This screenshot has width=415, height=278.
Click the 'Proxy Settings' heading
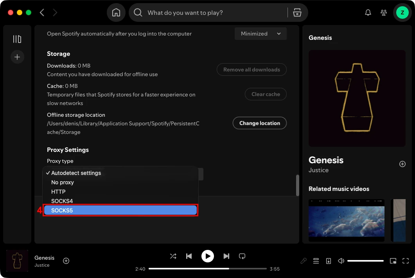pos(68,150)
